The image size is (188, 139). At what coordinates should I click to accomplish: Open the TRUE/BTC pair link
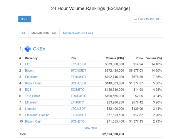[x=78, y=96]
